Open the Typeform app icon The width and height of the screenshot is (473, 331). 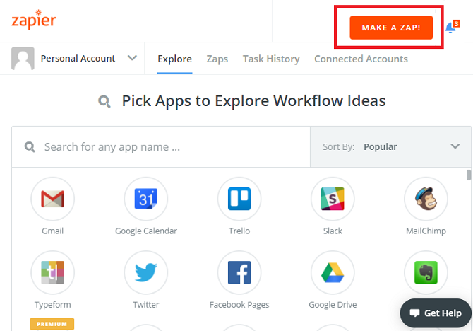pos(52,272)
